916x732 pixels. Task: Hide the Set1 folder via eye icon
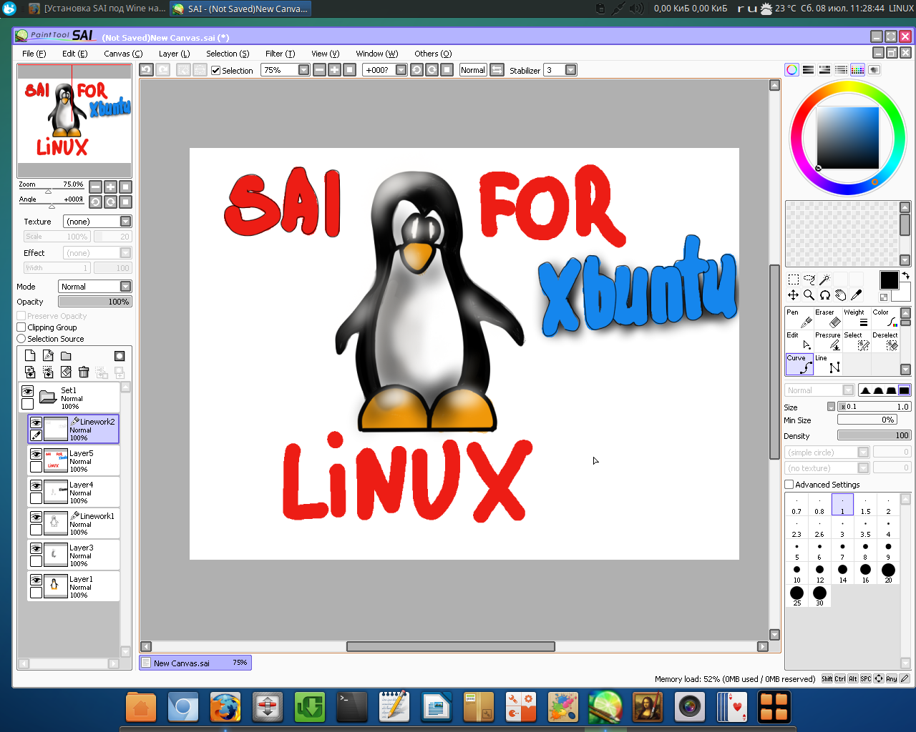click(27, 391)
